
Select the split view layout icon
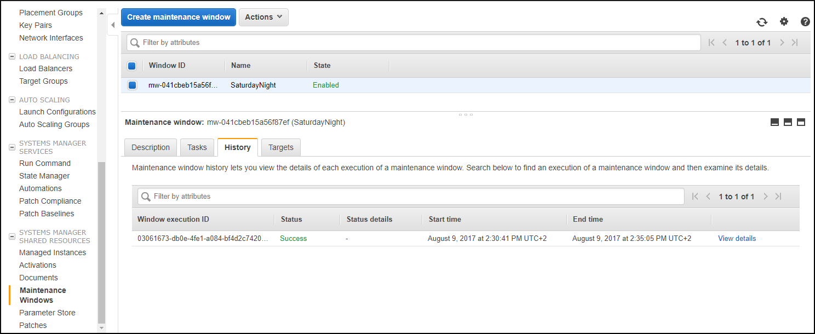(788, 122)
